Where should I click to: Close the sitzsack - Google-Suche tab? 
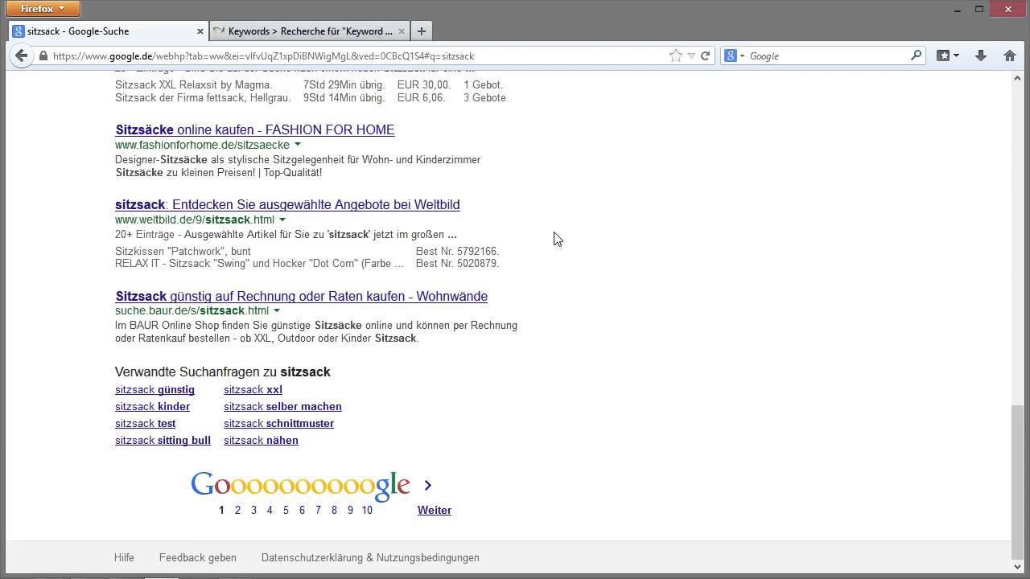(200, 31)
